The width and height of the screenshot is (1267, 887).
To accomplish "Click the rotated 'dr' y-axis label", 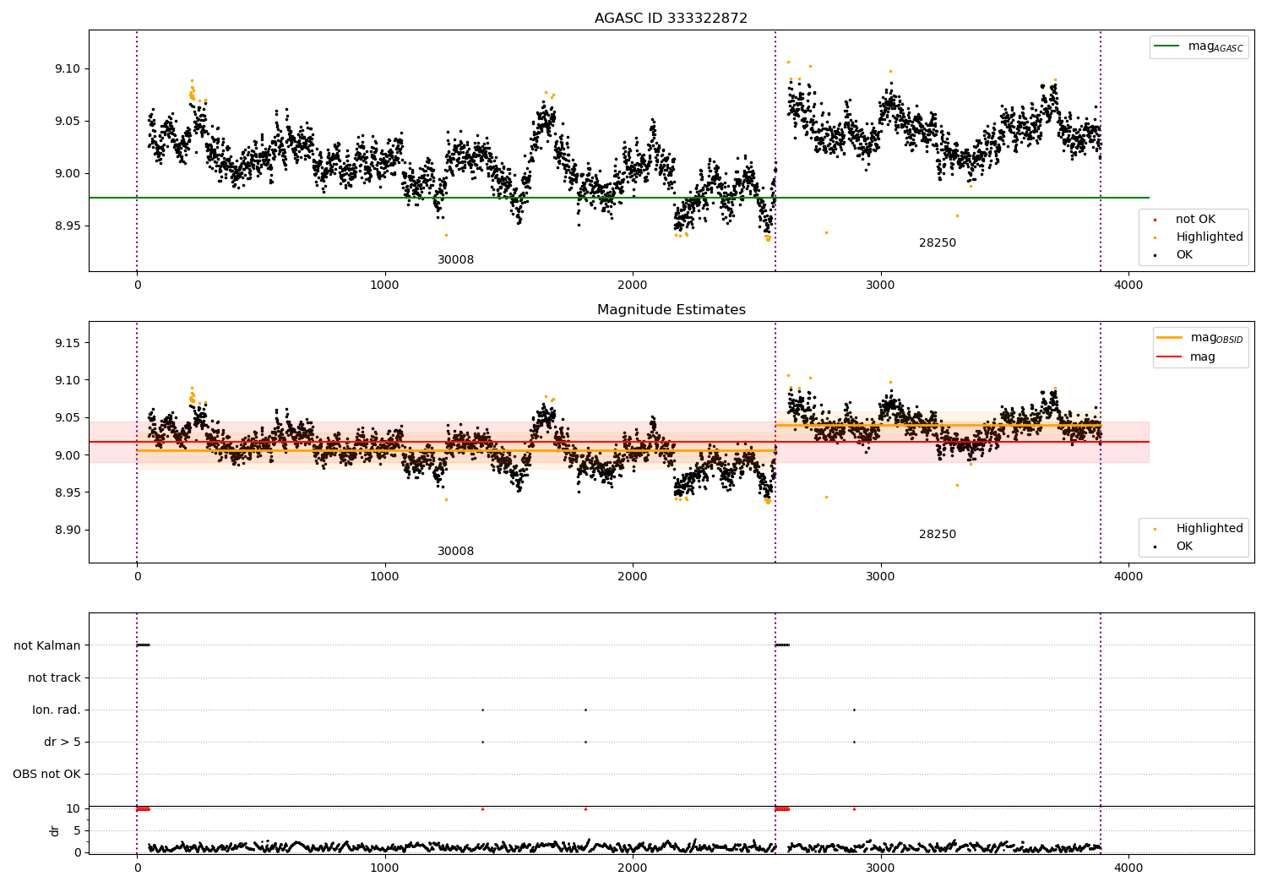I will [x=55, y=830].
